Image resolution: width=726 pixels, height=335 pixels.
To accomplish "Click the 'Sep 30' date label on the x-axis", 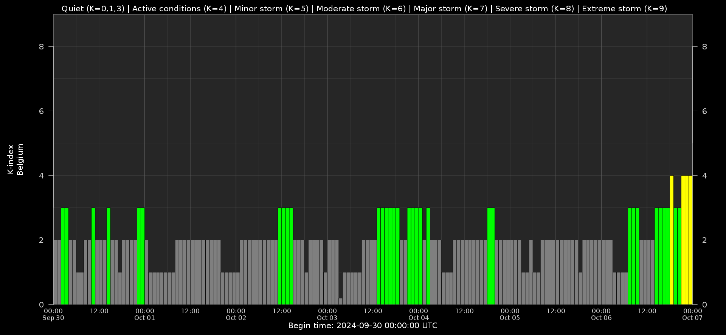I will point(53,318).
